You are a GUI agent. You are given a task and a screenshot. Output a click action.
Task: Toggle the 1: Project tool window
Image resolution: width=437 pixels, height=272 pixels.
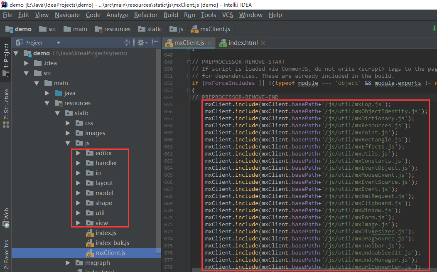pos(6,59)
